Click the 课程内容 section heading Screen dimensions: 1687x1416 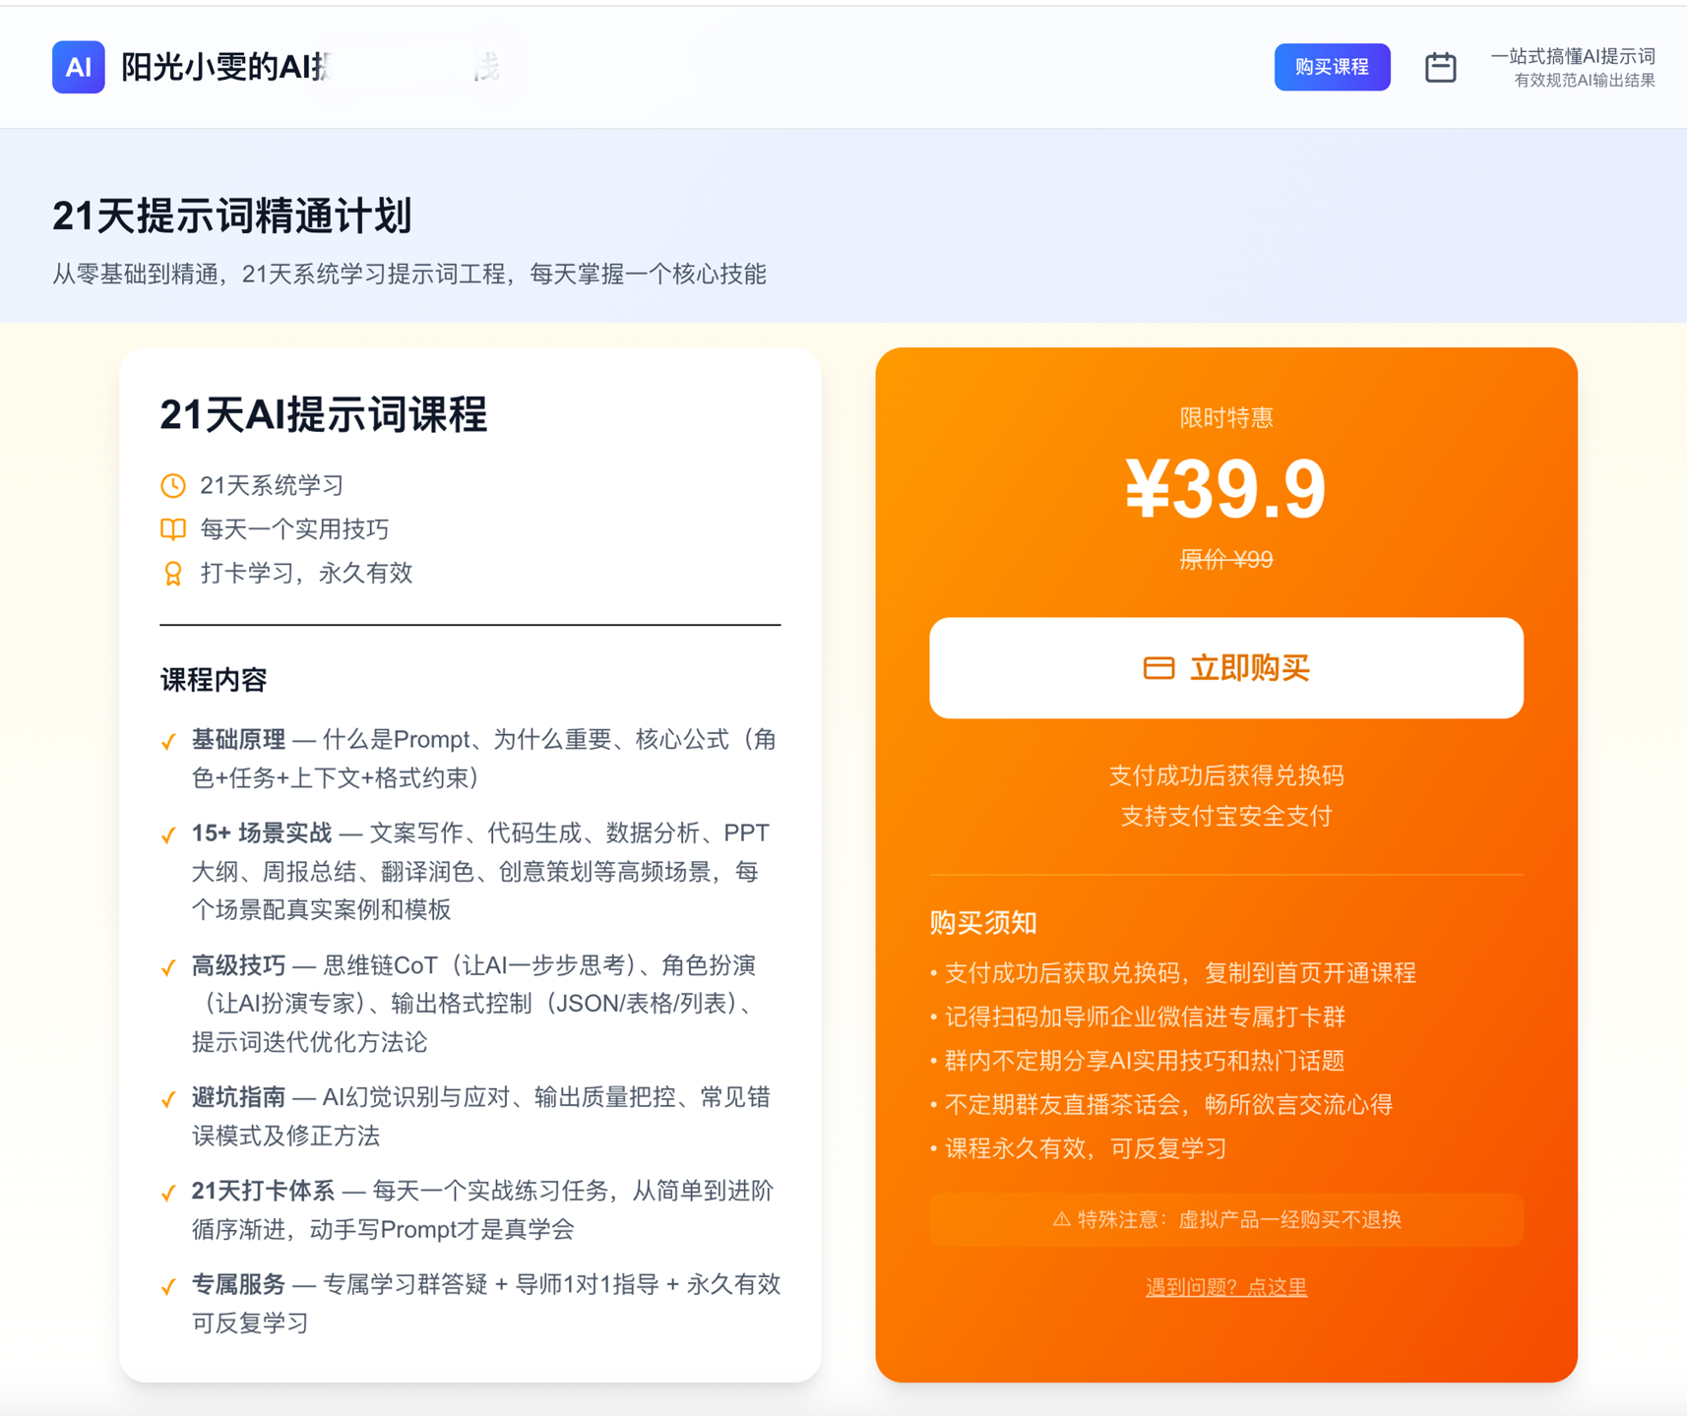[214, 680]
